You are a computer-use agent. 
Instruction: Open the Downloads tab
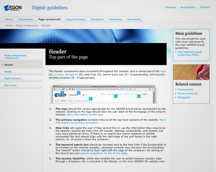click(x=134, y=19)
